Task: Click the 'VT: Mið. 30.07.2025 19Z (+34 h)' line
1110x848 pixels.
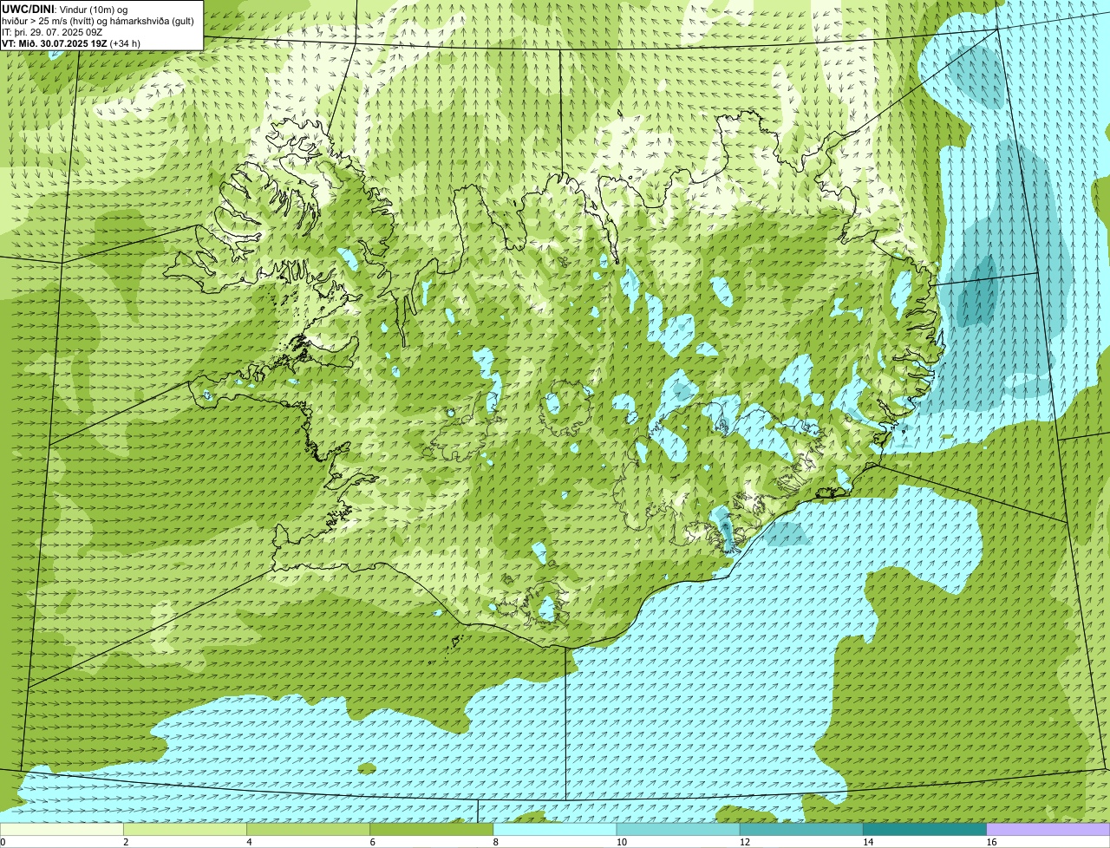Action: pos(71,42)
